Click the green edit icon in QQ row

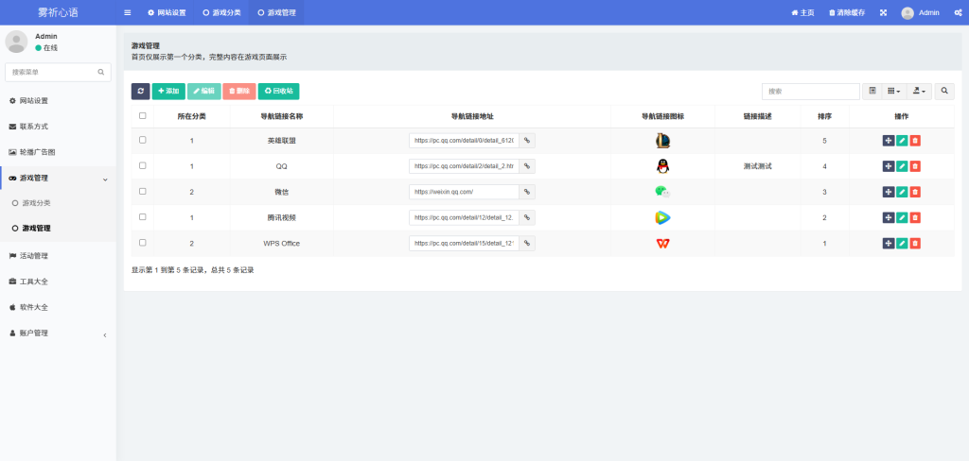pos(902,166)
